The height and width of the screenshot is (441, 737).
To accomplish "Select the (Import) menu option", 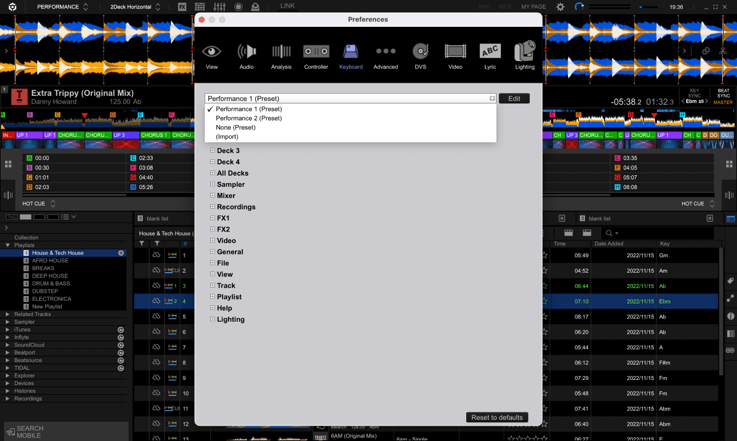I will (x=227, y=136).
